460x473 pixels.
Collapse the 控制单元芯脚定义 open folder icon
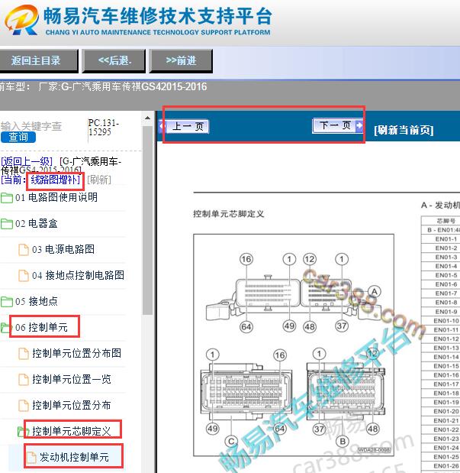(21, 432)
